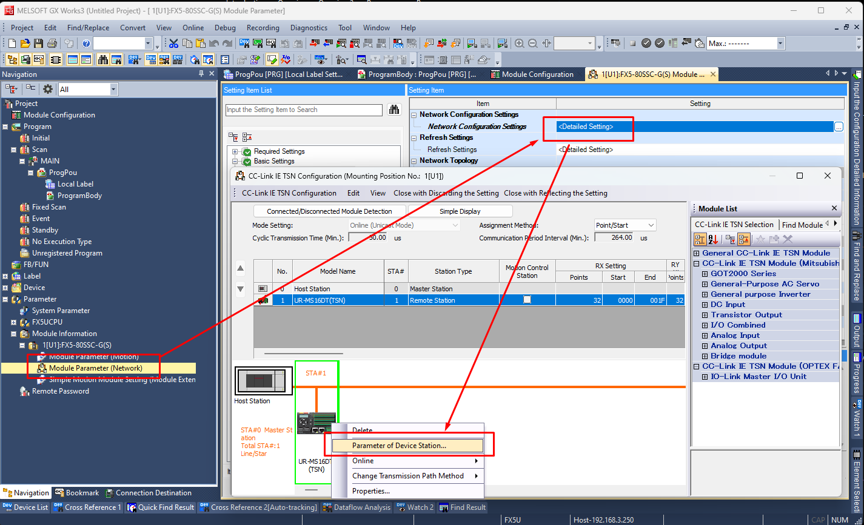The image size is (864, 525).
Task: Switch to the Module Configuration tab
Action: 532,74
